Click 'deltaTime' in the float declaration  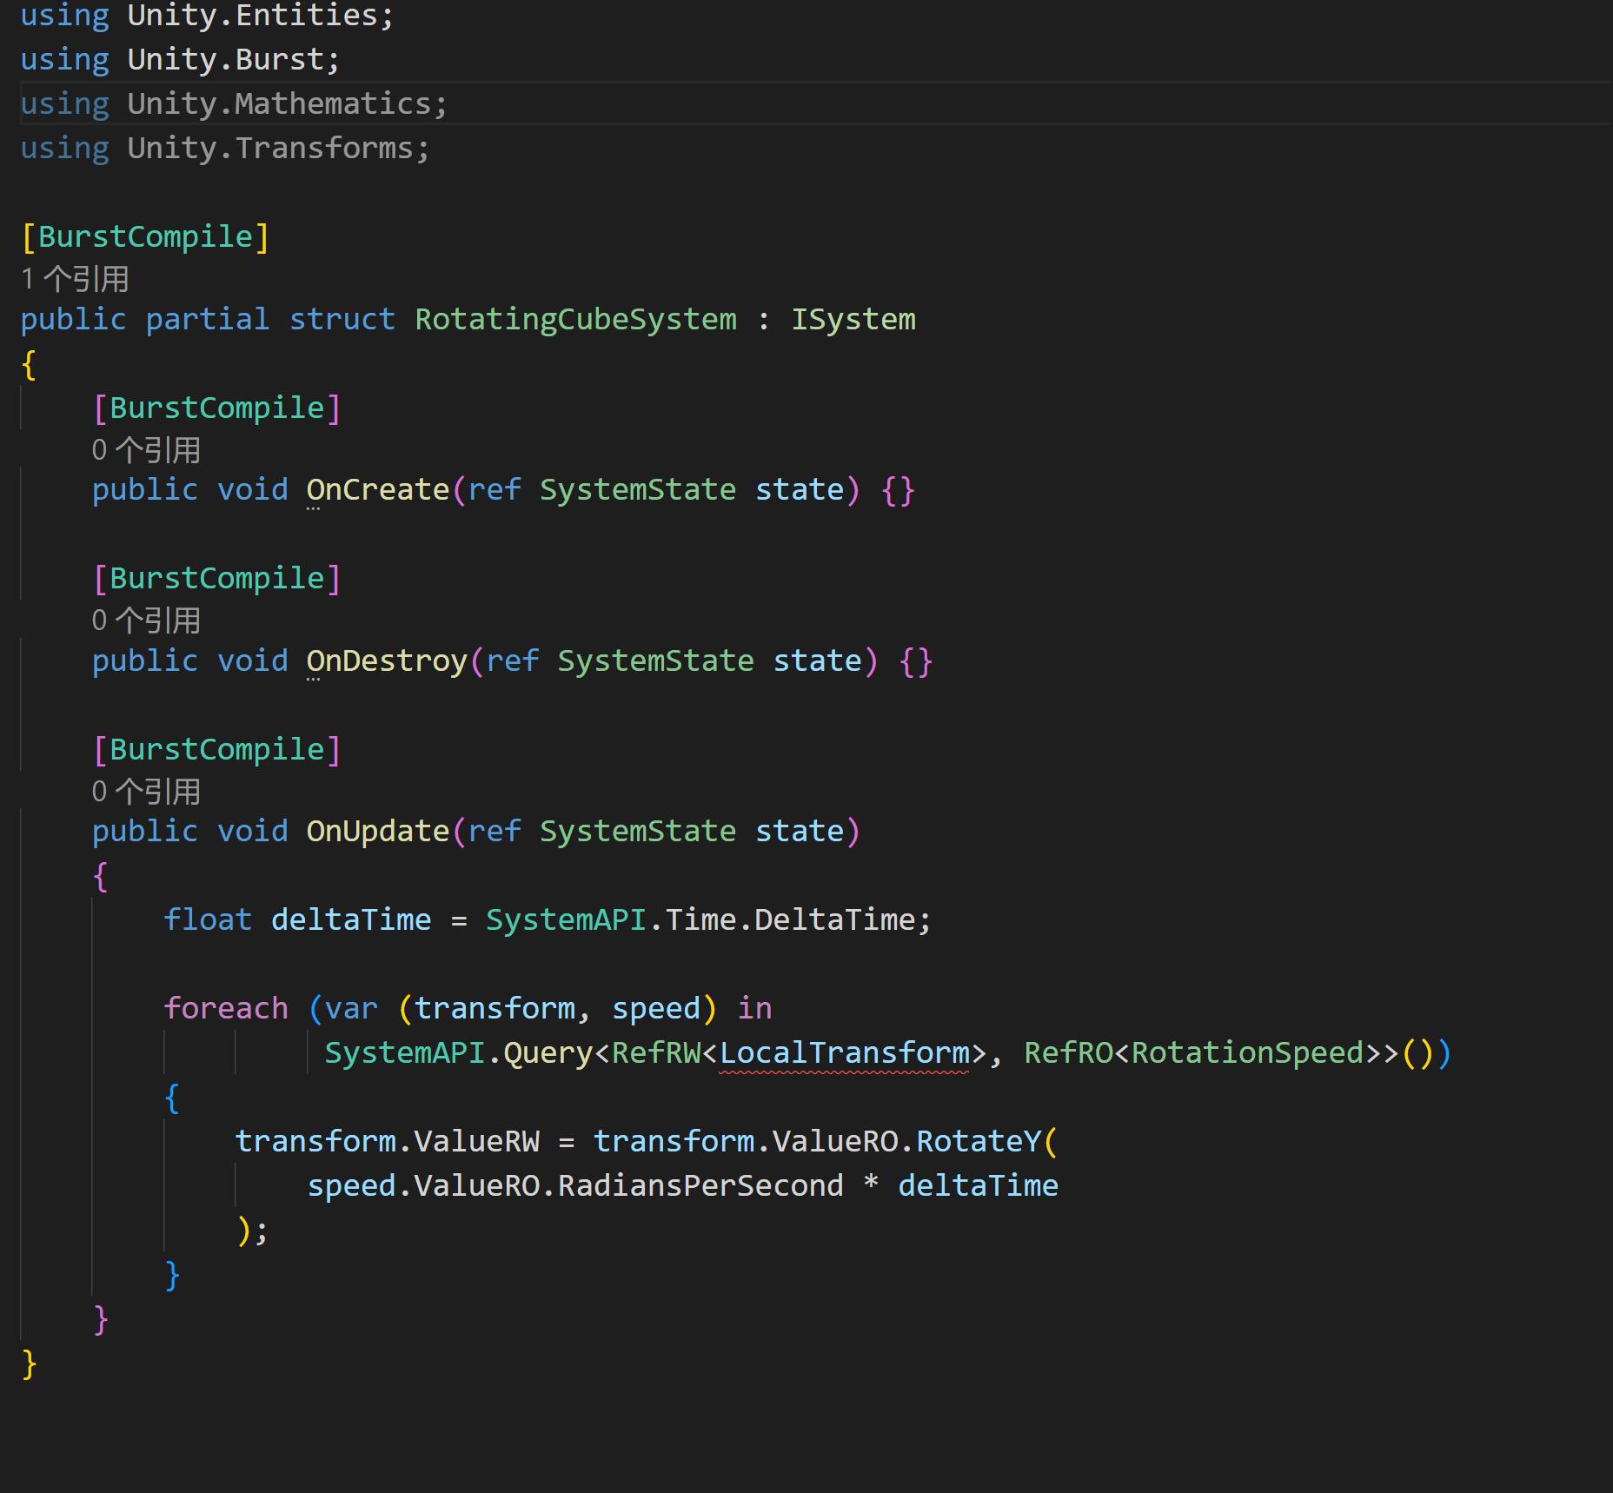tap(351, 919)
